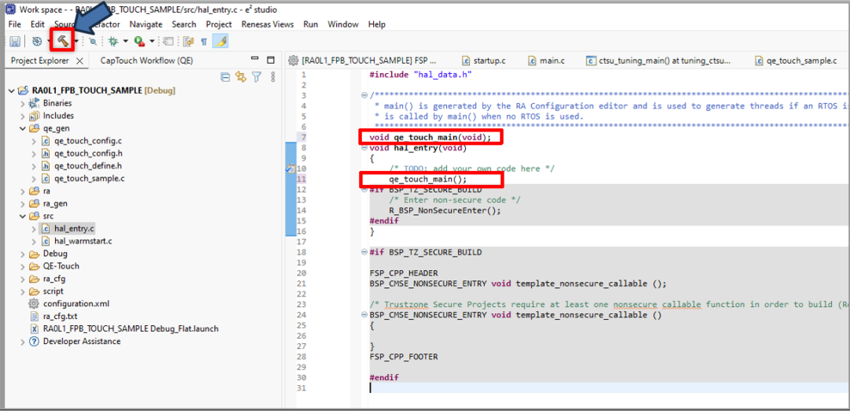Viewport: 850px width, 411px height.
Task: Collapse the qe_gen folder
Action: point(23,128)
